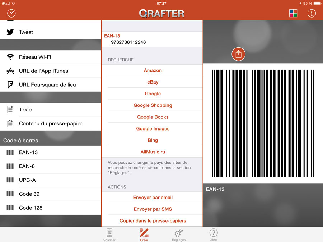Switch to the Scanner tab
This screenshot has height=242, width=323.
109,235
